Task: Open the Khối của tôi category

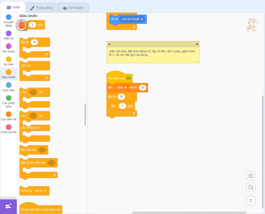Action: pos(8,129)
